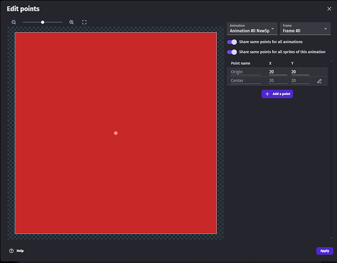Toggle Share same points for all animations

click(232, 42)
